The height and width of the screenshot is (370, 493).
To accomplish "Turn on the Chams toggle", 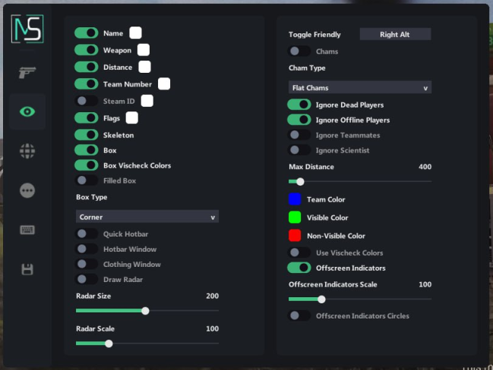I will coord(299,52).
